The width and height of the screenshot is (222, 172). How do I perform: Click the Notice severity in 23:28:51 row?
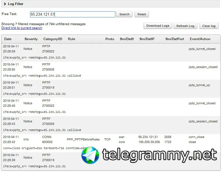[28, 85]
